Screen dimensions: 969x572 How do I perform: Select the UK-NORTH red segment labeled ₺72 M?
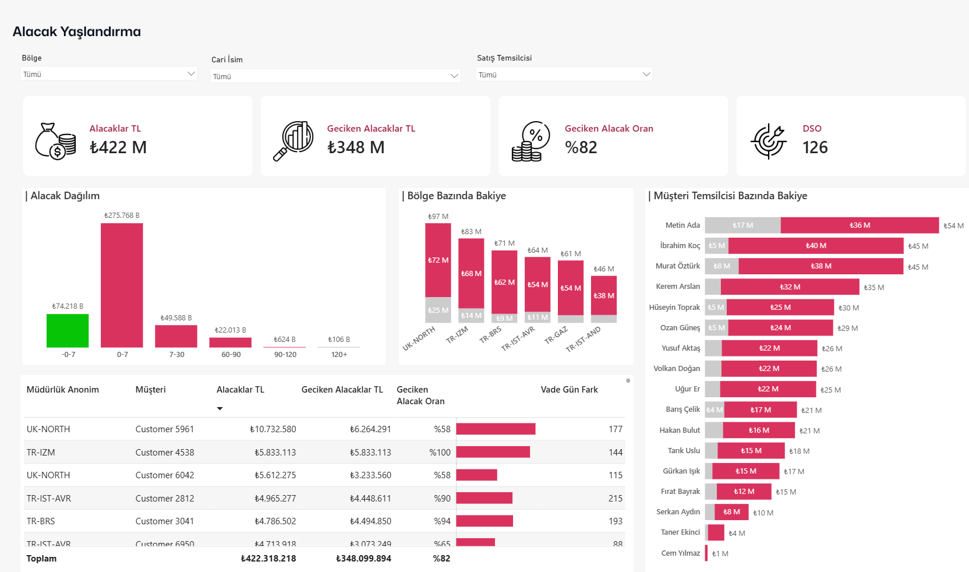(x=438, y=260)
